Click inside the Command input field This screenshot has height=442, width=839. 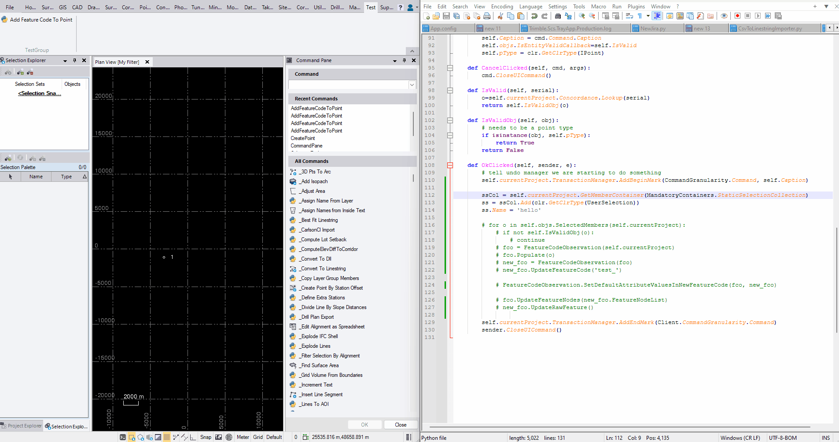tap(349, 85)
